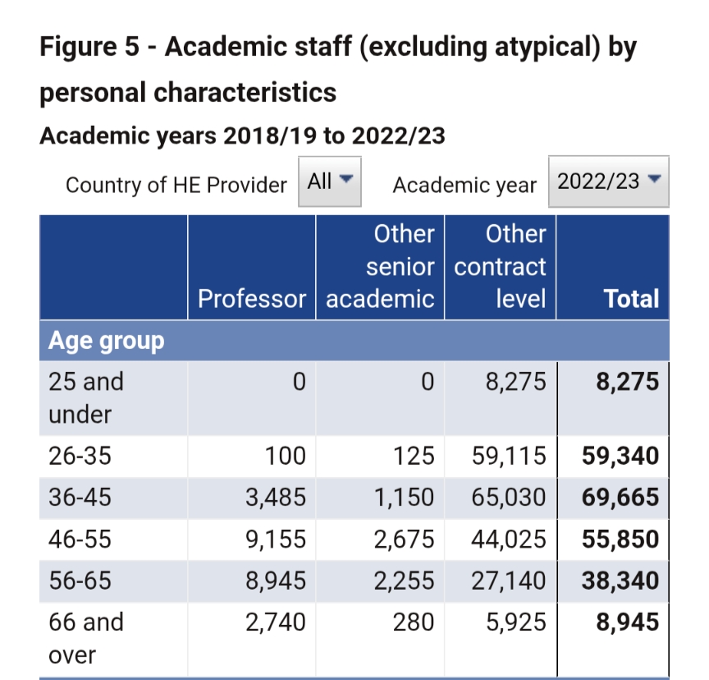
Task: Select the 59,115 other contract level cell
Action: (x=509, y=455)
